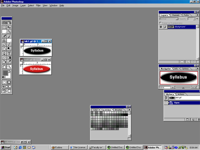Screen dimensions: 200x150
Task: Select the Type tool in the toolbox
Action: coord(9,53)
